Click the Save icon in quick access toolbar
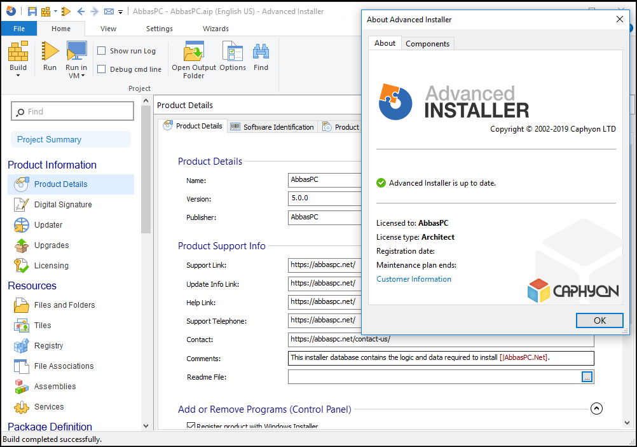This screenshot has height=447, width=637. 32,11
